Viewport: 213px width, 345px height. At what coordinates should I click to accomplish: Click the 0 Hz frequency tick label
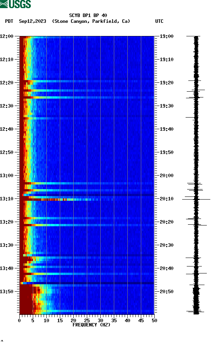coord(19,321)
